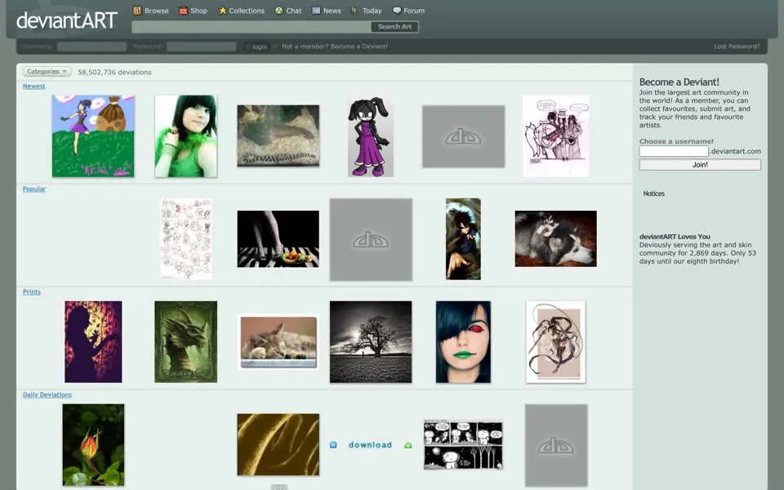Image resolution: width=784 pixels, height=490 pixels.
Task: Click the Join! button
Action: (x=700, y=164)
